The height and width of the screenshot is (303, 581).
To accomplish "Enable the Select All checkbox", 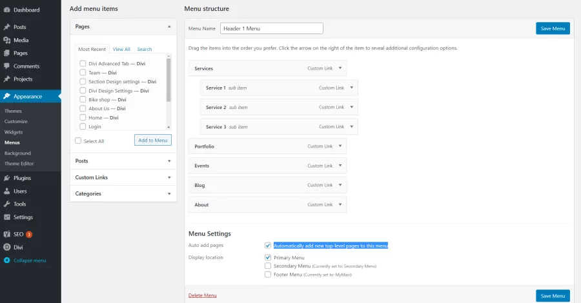I will click(78, 141).
